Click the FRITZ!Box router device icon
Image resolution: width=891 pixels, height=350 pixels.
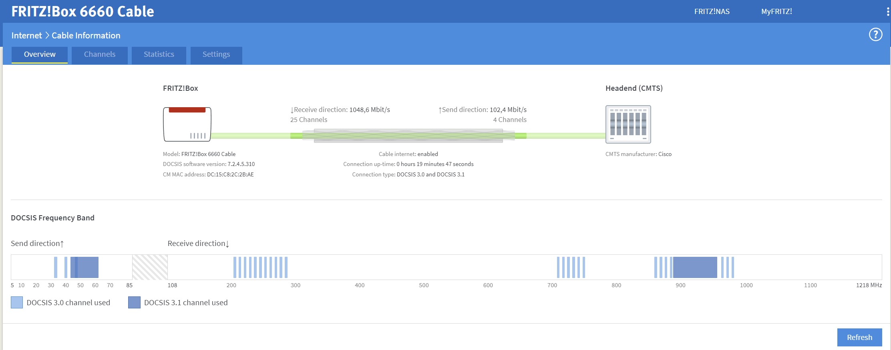tap(187, 124)
